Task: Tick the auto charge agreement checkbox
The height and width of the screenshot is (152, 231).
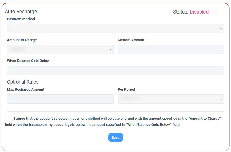Action: pos(8,119)
